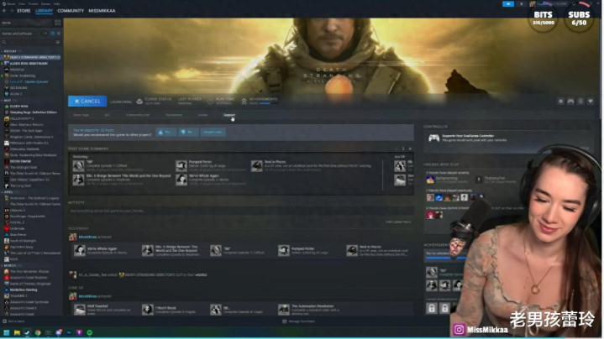The height and width of the screenshot is (339, 604).
Task: Open the Discussions tab
Action: (174, 115)
